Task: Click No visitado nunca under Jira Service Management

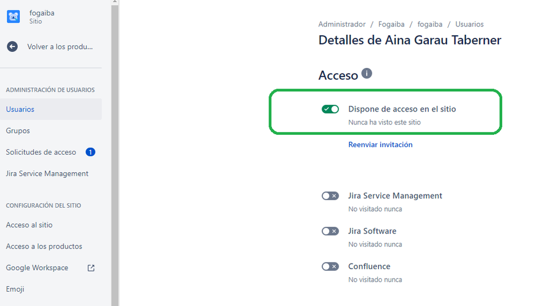Action: (x=375, y=209)
